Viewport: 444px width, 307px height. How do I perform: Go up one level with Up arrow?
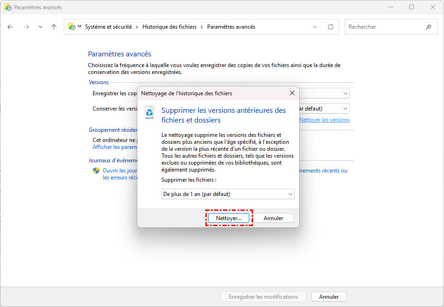54,27
